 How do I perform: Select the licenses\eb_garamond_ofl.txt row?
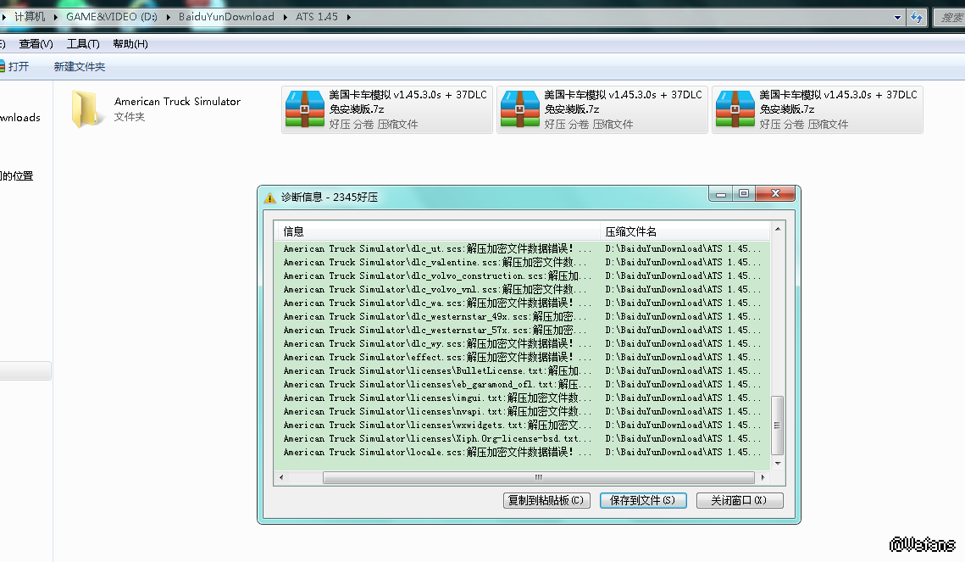pyautogui.click(x=522, y=384)
